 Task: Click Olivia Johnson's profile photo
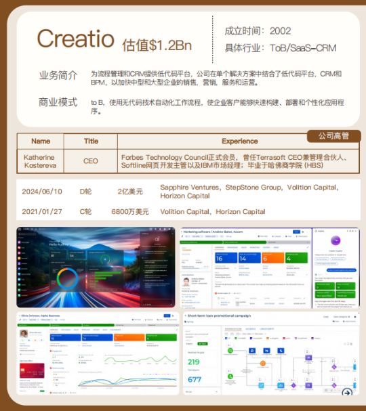coord(24,333)
